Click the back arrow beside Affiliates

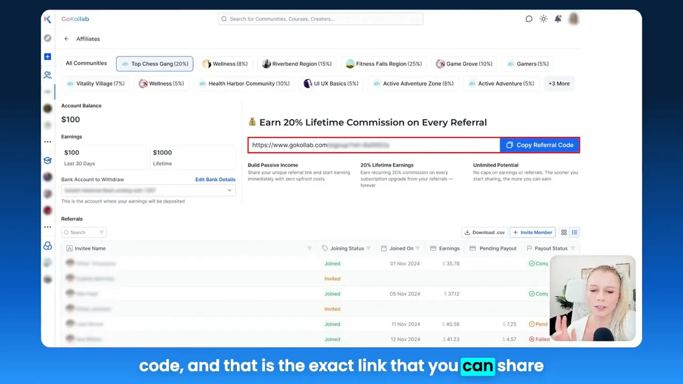pyautogui.click(x=67, y=39)
